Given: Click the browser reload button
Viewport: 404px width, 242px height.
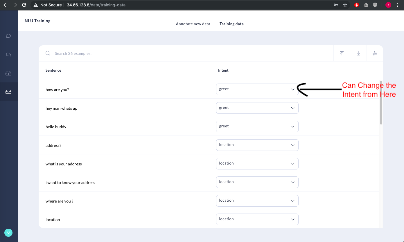Looking at the screenshot, I should point(24,5).
